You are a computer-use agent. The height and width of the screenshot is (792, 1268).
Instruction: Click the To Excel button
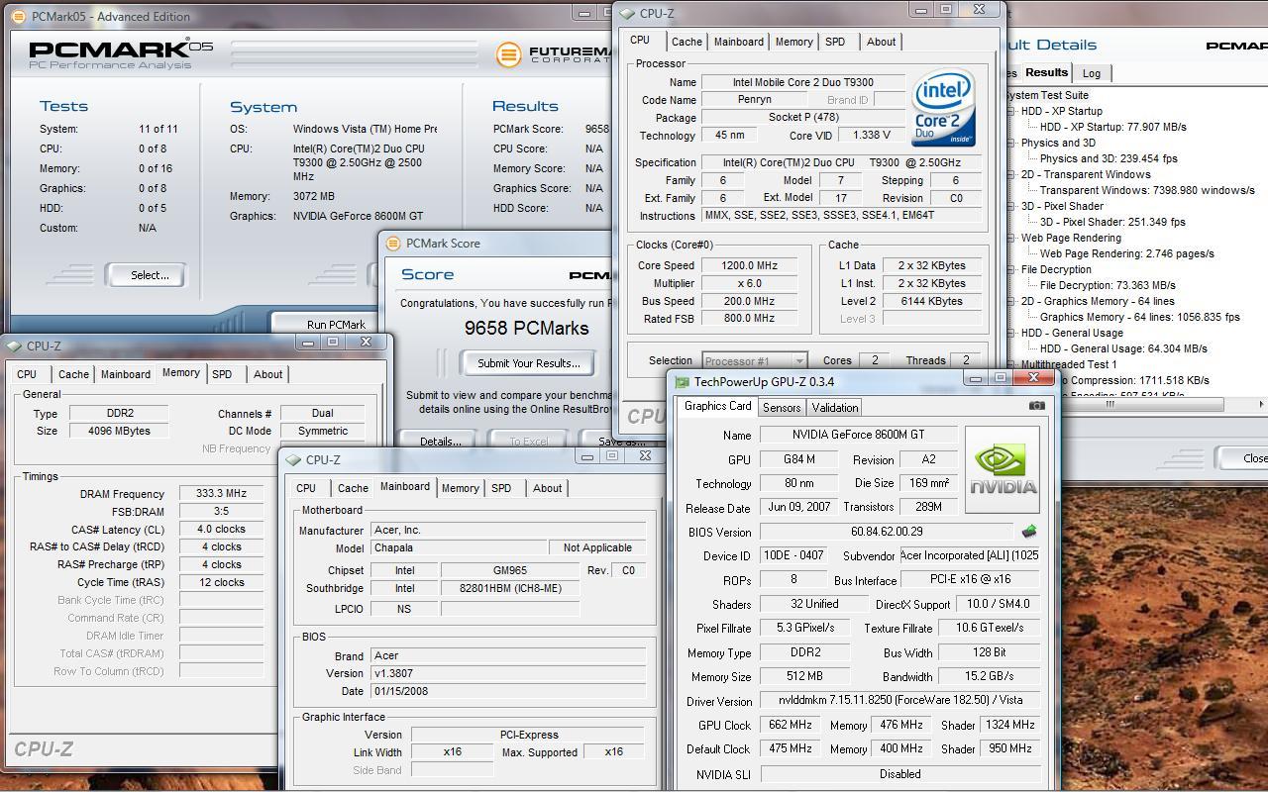[528, 442]
